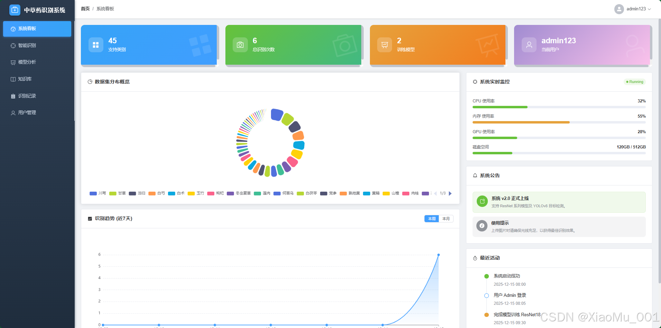
Task: Click the 磁盘空间 progress bar
Action: [x=559, y=153]
